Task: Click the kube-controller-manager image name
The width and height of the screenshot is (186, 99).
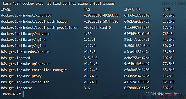Action: 34,70
